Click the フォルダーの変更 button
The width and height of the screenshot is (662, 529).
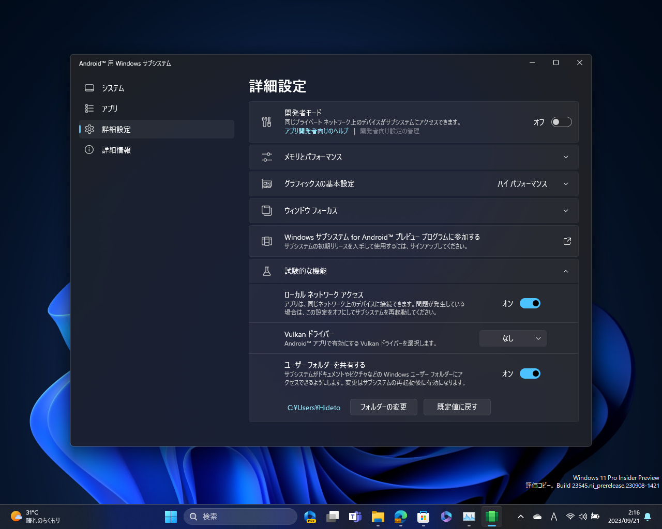(x=383, y=407)
